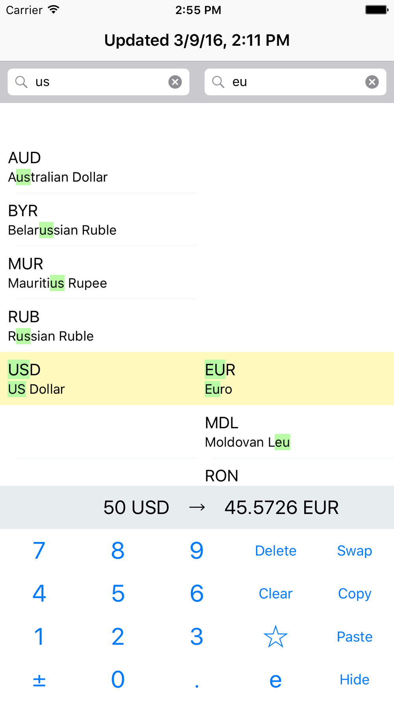The image size is (394, 701).
Task: Hide the numeric keypad
Action: [354, 680]
